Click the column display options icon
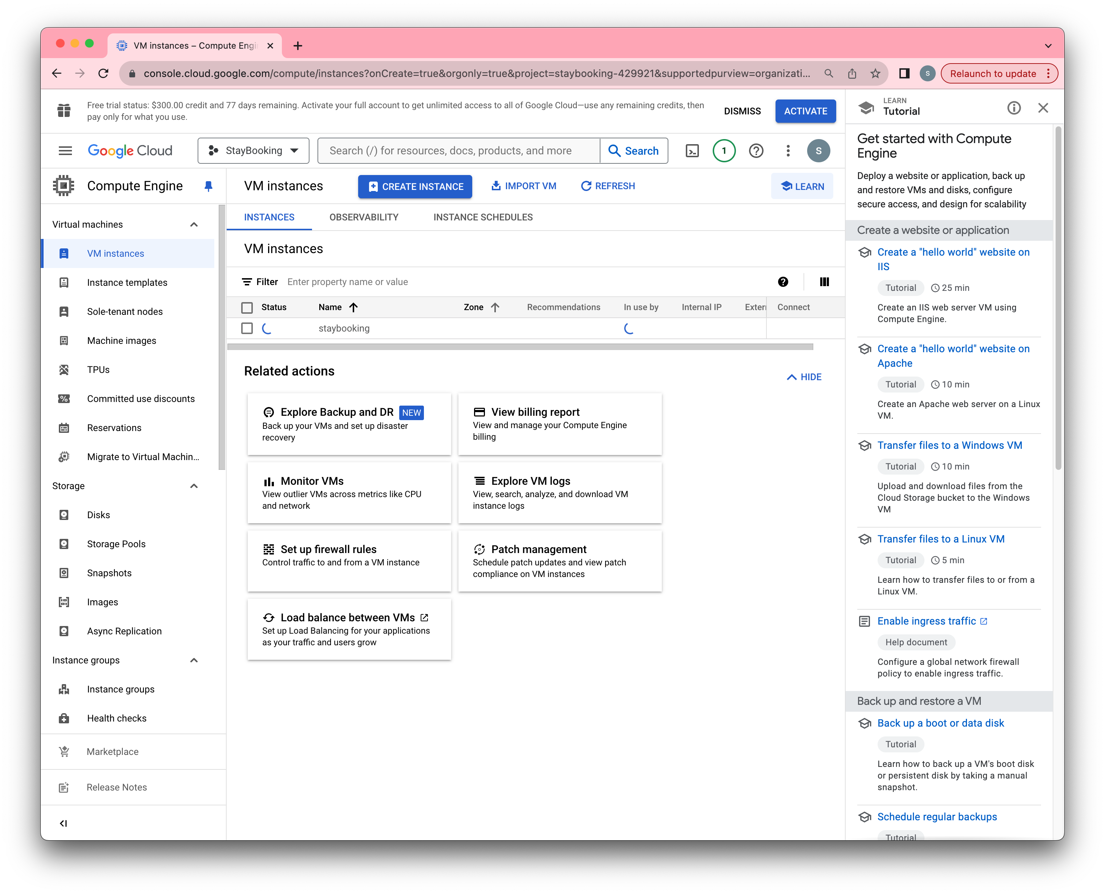The width and height of the screenshot is (1105, 894). coord(824,282)
